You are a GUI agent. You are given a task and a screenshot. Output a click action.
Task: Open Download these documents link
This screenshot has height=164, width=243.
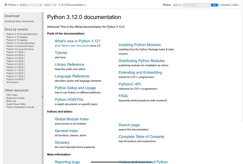coord(19,21)
